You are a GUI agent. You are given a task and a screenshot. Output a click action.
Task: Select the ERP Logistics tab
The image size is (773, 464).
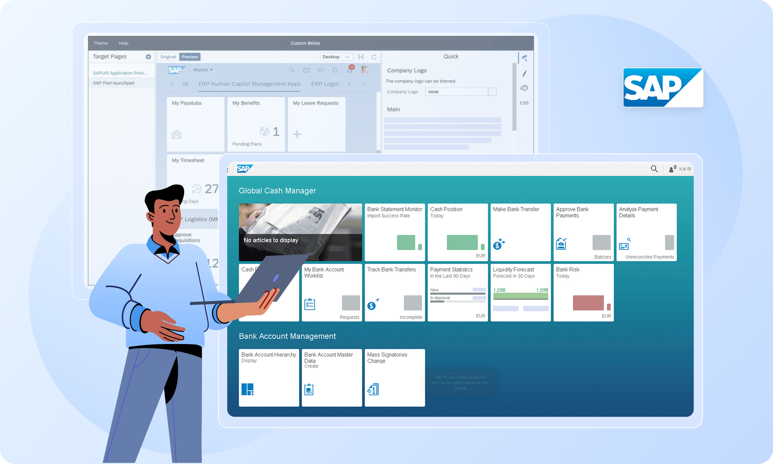coord(325,84)
